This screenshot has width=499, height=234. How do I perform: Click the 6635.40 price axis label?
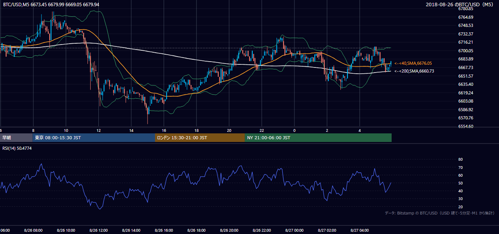pos(465,84)
